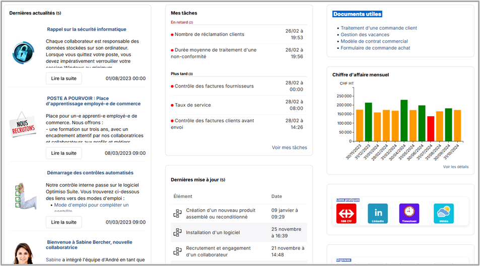Click process icon beside Recrutement et engagement

(x=177, y=251)
